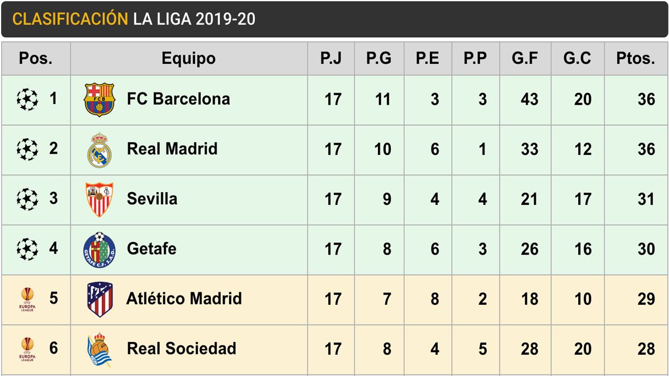
Task: Click Champions League ball icon beside position 3
Action: click(x=27, y=199)
